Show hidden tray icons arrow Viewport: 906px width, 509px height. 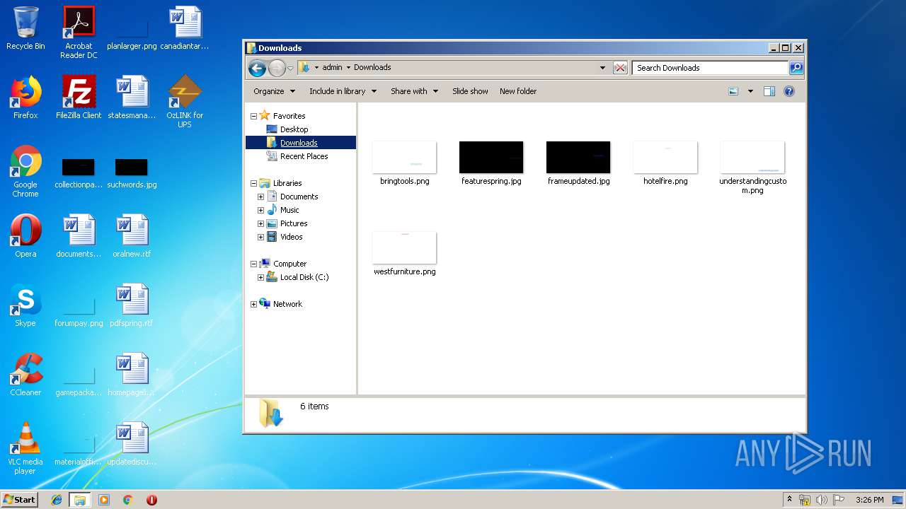click(789, 500)
